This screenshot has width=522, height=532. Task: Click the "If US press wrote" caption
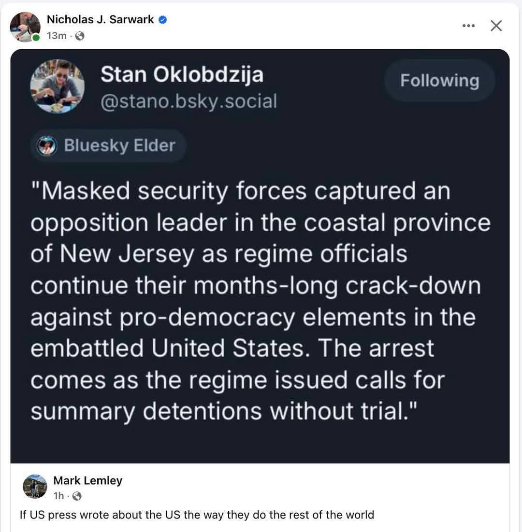pos(197,515)
